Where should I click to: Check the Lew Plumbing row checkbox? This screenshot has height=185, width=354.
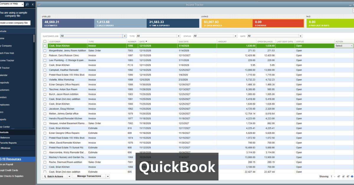[x=45, y=60]
